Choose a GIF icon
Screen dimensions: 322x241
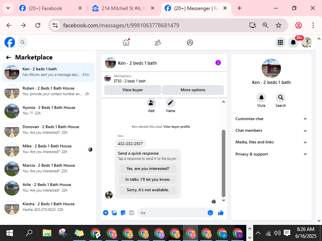pos(132,213)
